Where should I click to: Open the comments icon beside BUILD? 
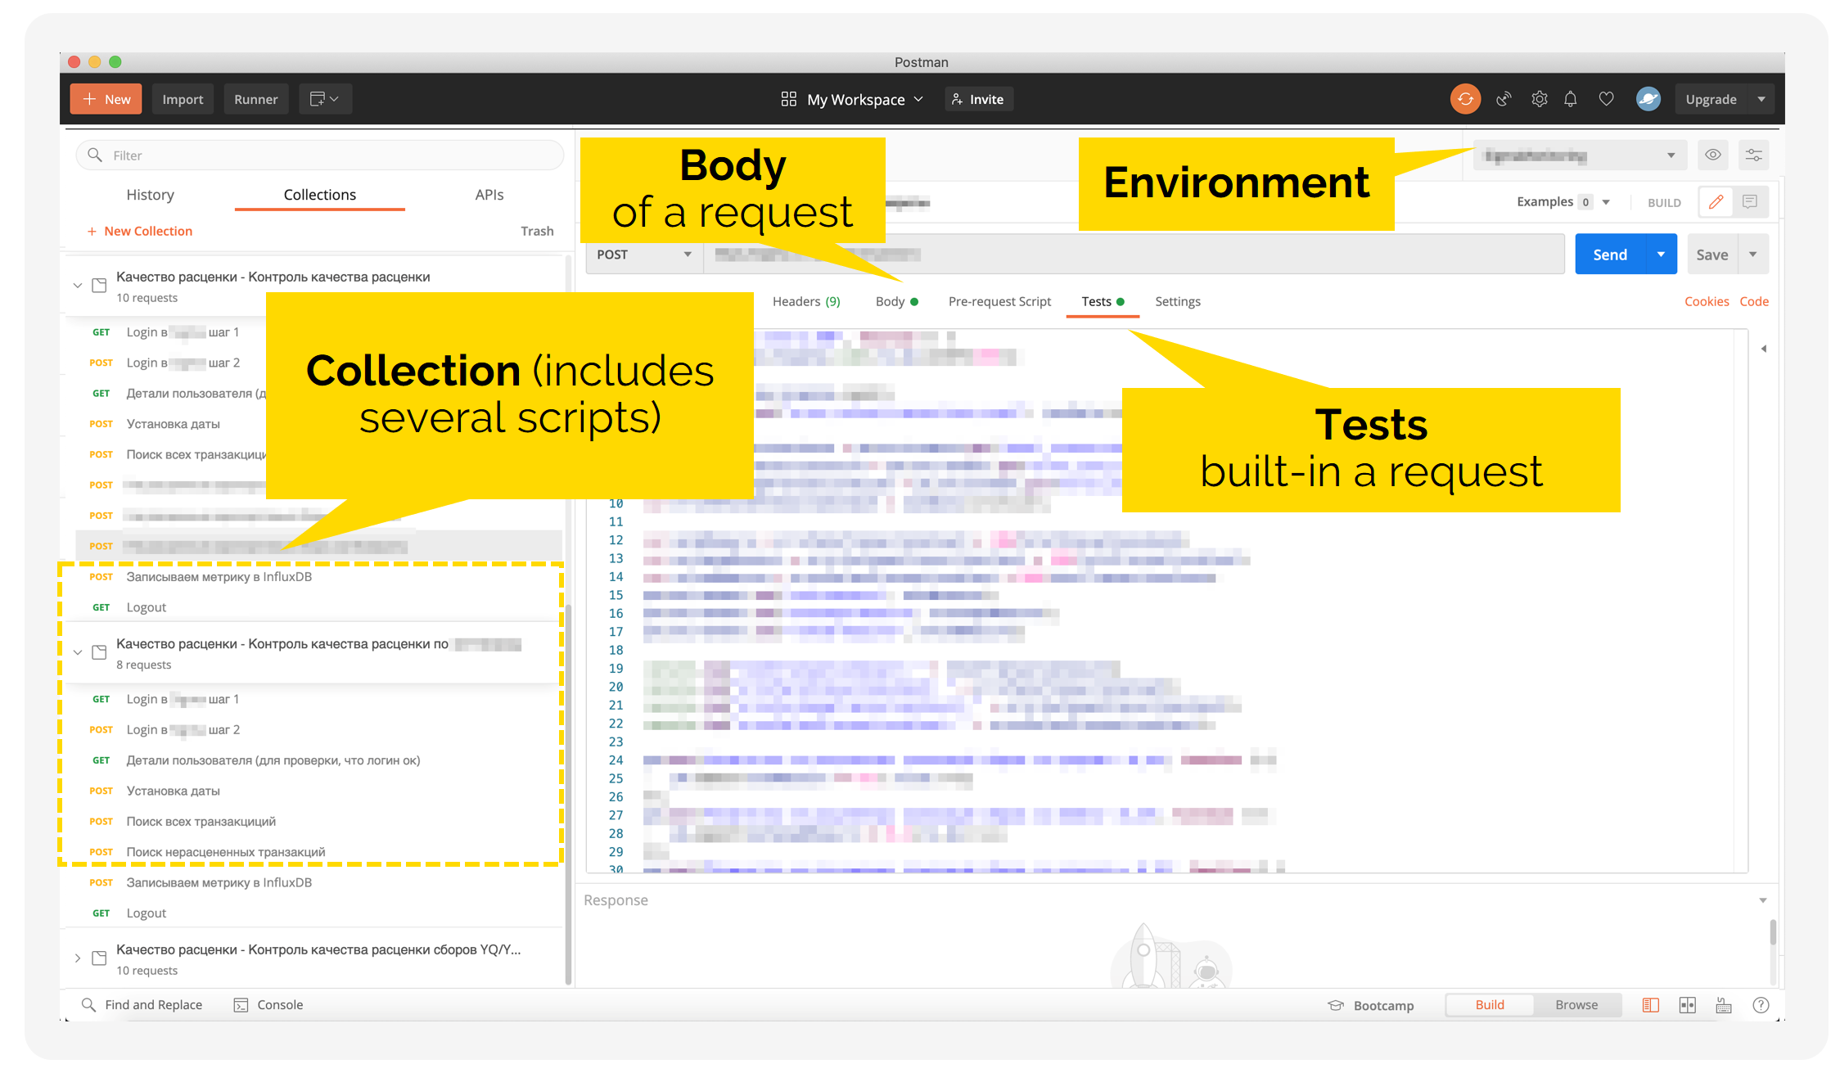[x=1750, y=202]
